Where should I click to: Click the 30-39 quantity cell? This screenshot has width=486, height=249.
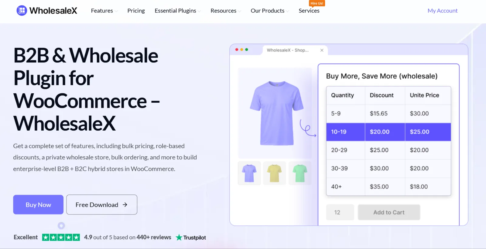click(x=346, y=168)
